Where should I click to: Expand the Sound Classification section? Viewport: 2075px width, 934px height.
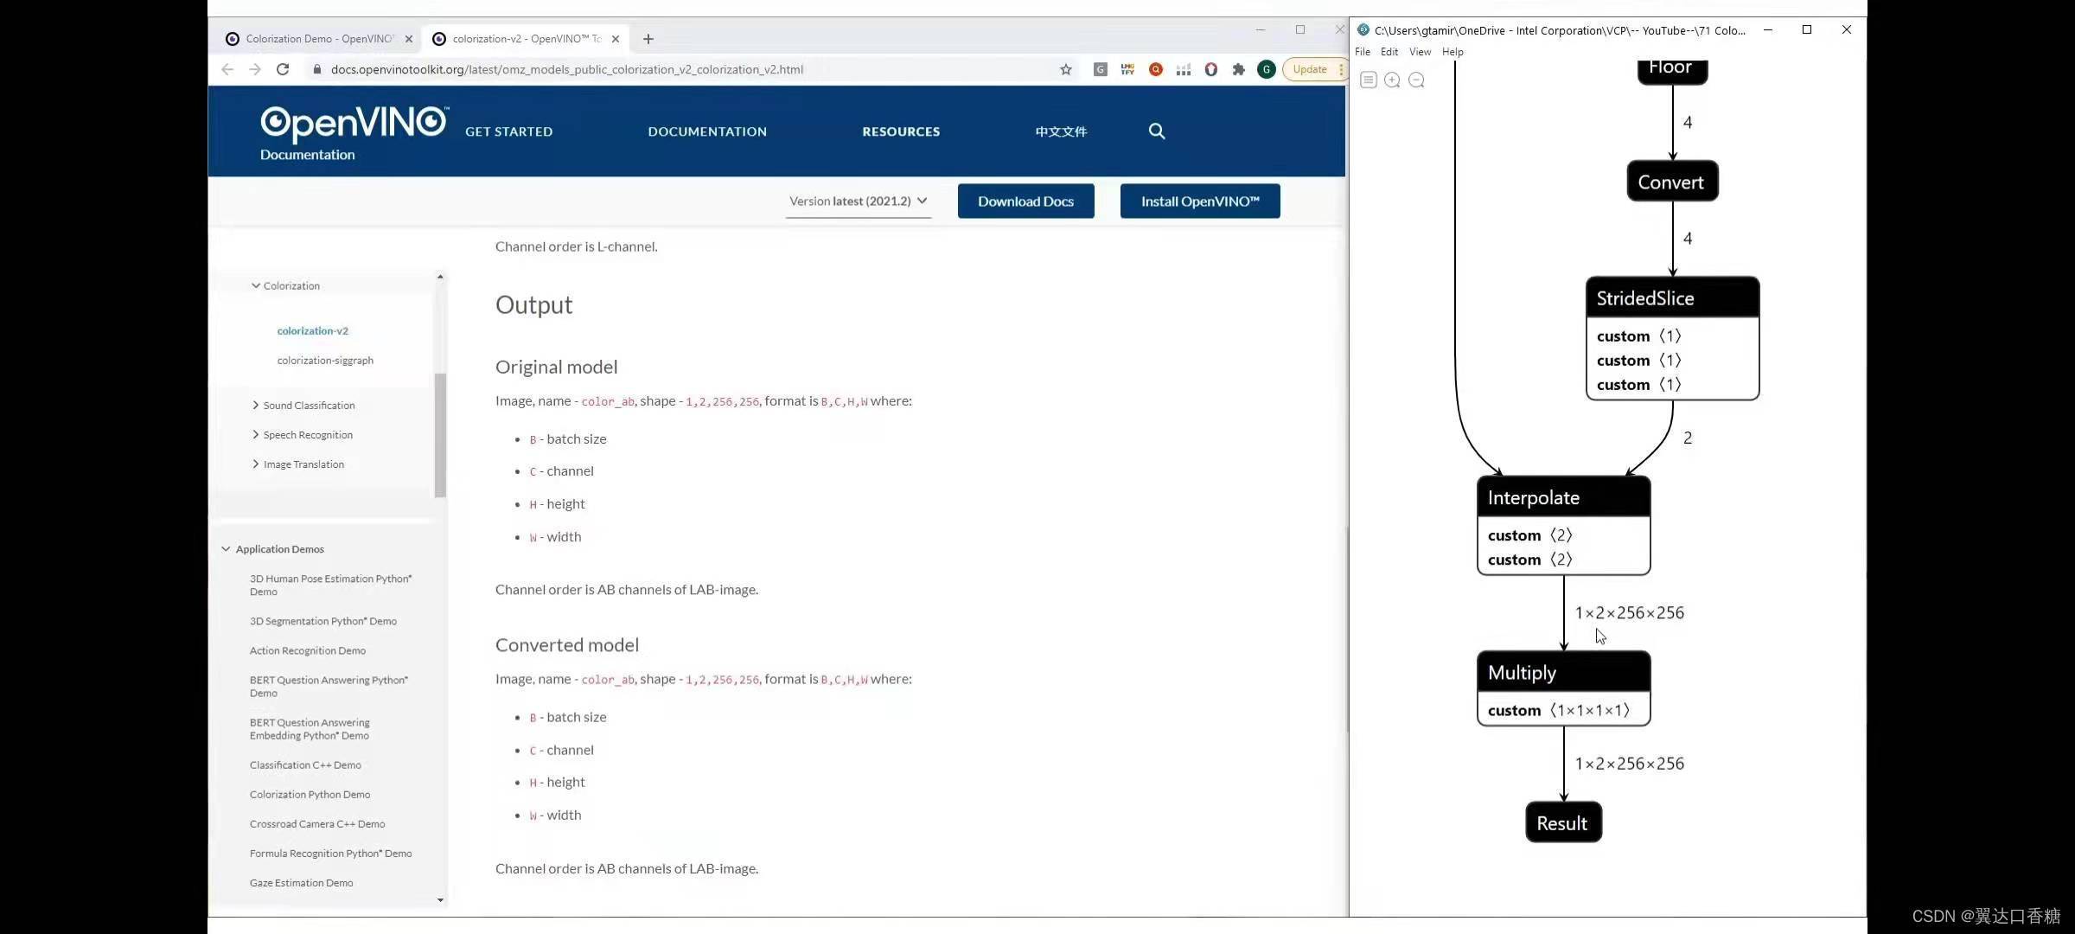pos(256,405)
